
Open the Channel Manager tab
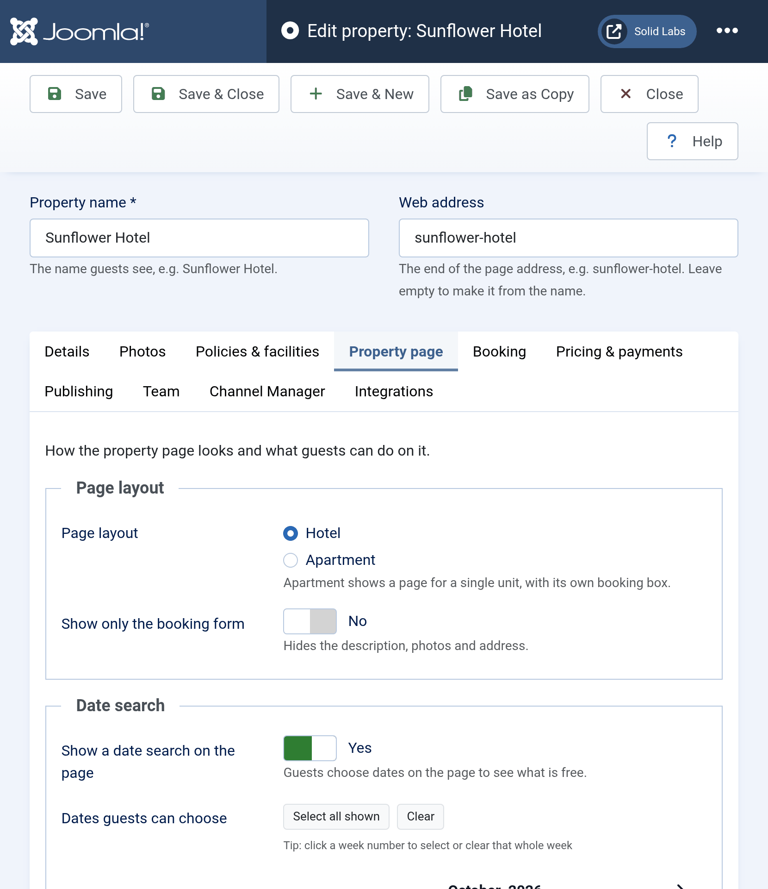coord(267,391)
